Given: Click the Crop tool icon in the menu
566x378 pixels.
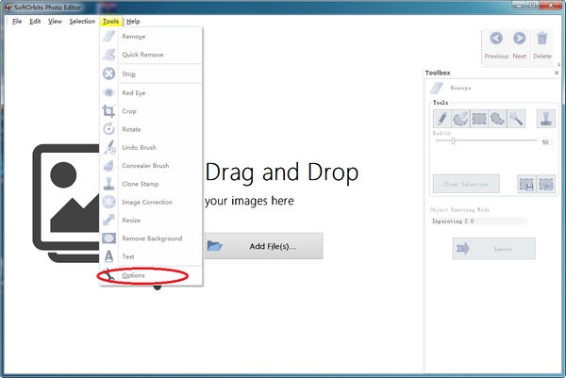Looking at the screenshot, I should coord(108,110).
